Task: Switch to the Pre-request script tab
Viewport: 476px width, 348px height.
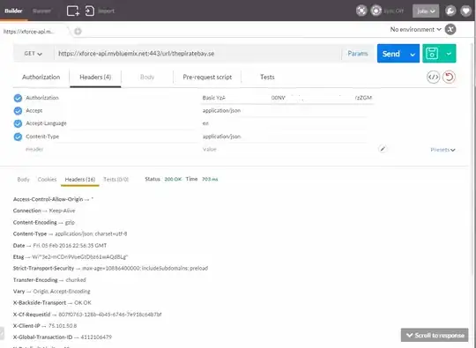Action: click(207, 77)
